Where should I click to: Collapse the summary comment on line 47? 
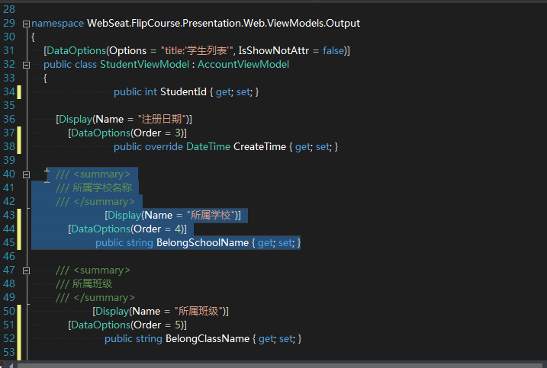pos(26,270)
